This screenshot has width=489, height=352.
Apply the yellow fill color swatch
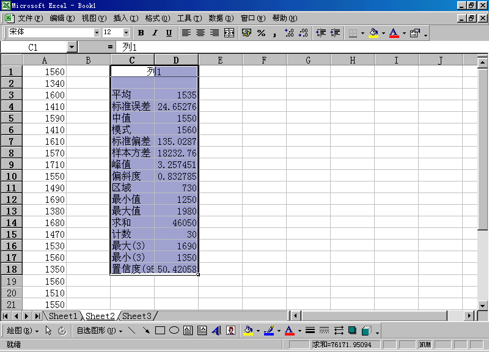point(374,32)
